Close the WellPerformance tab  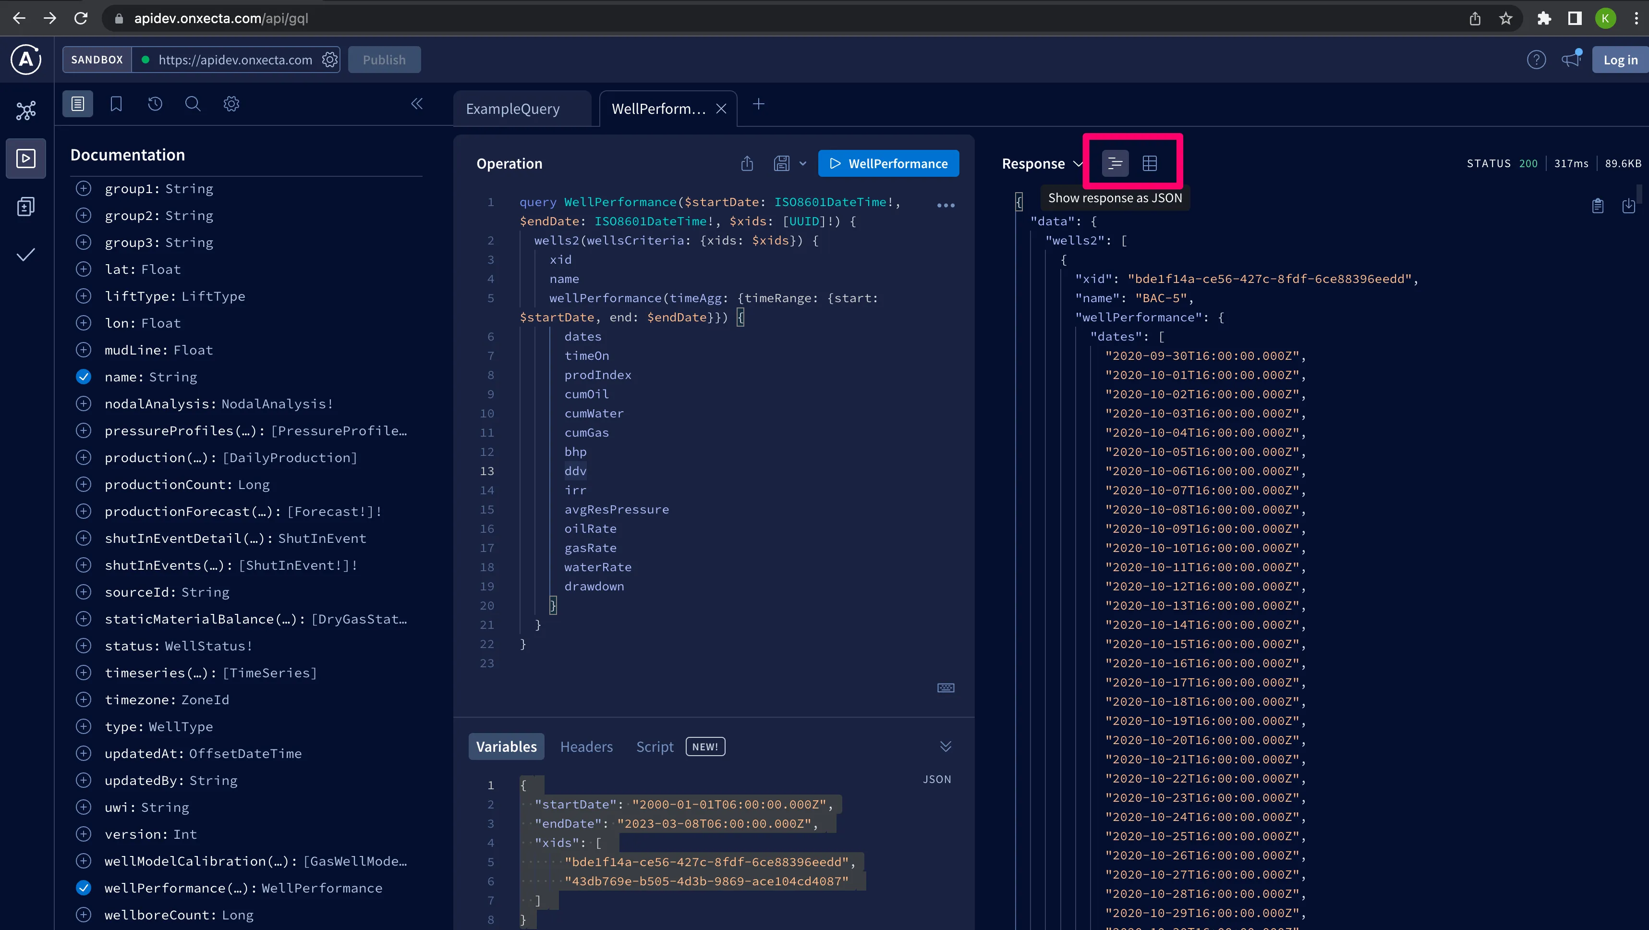coord(721,109)
